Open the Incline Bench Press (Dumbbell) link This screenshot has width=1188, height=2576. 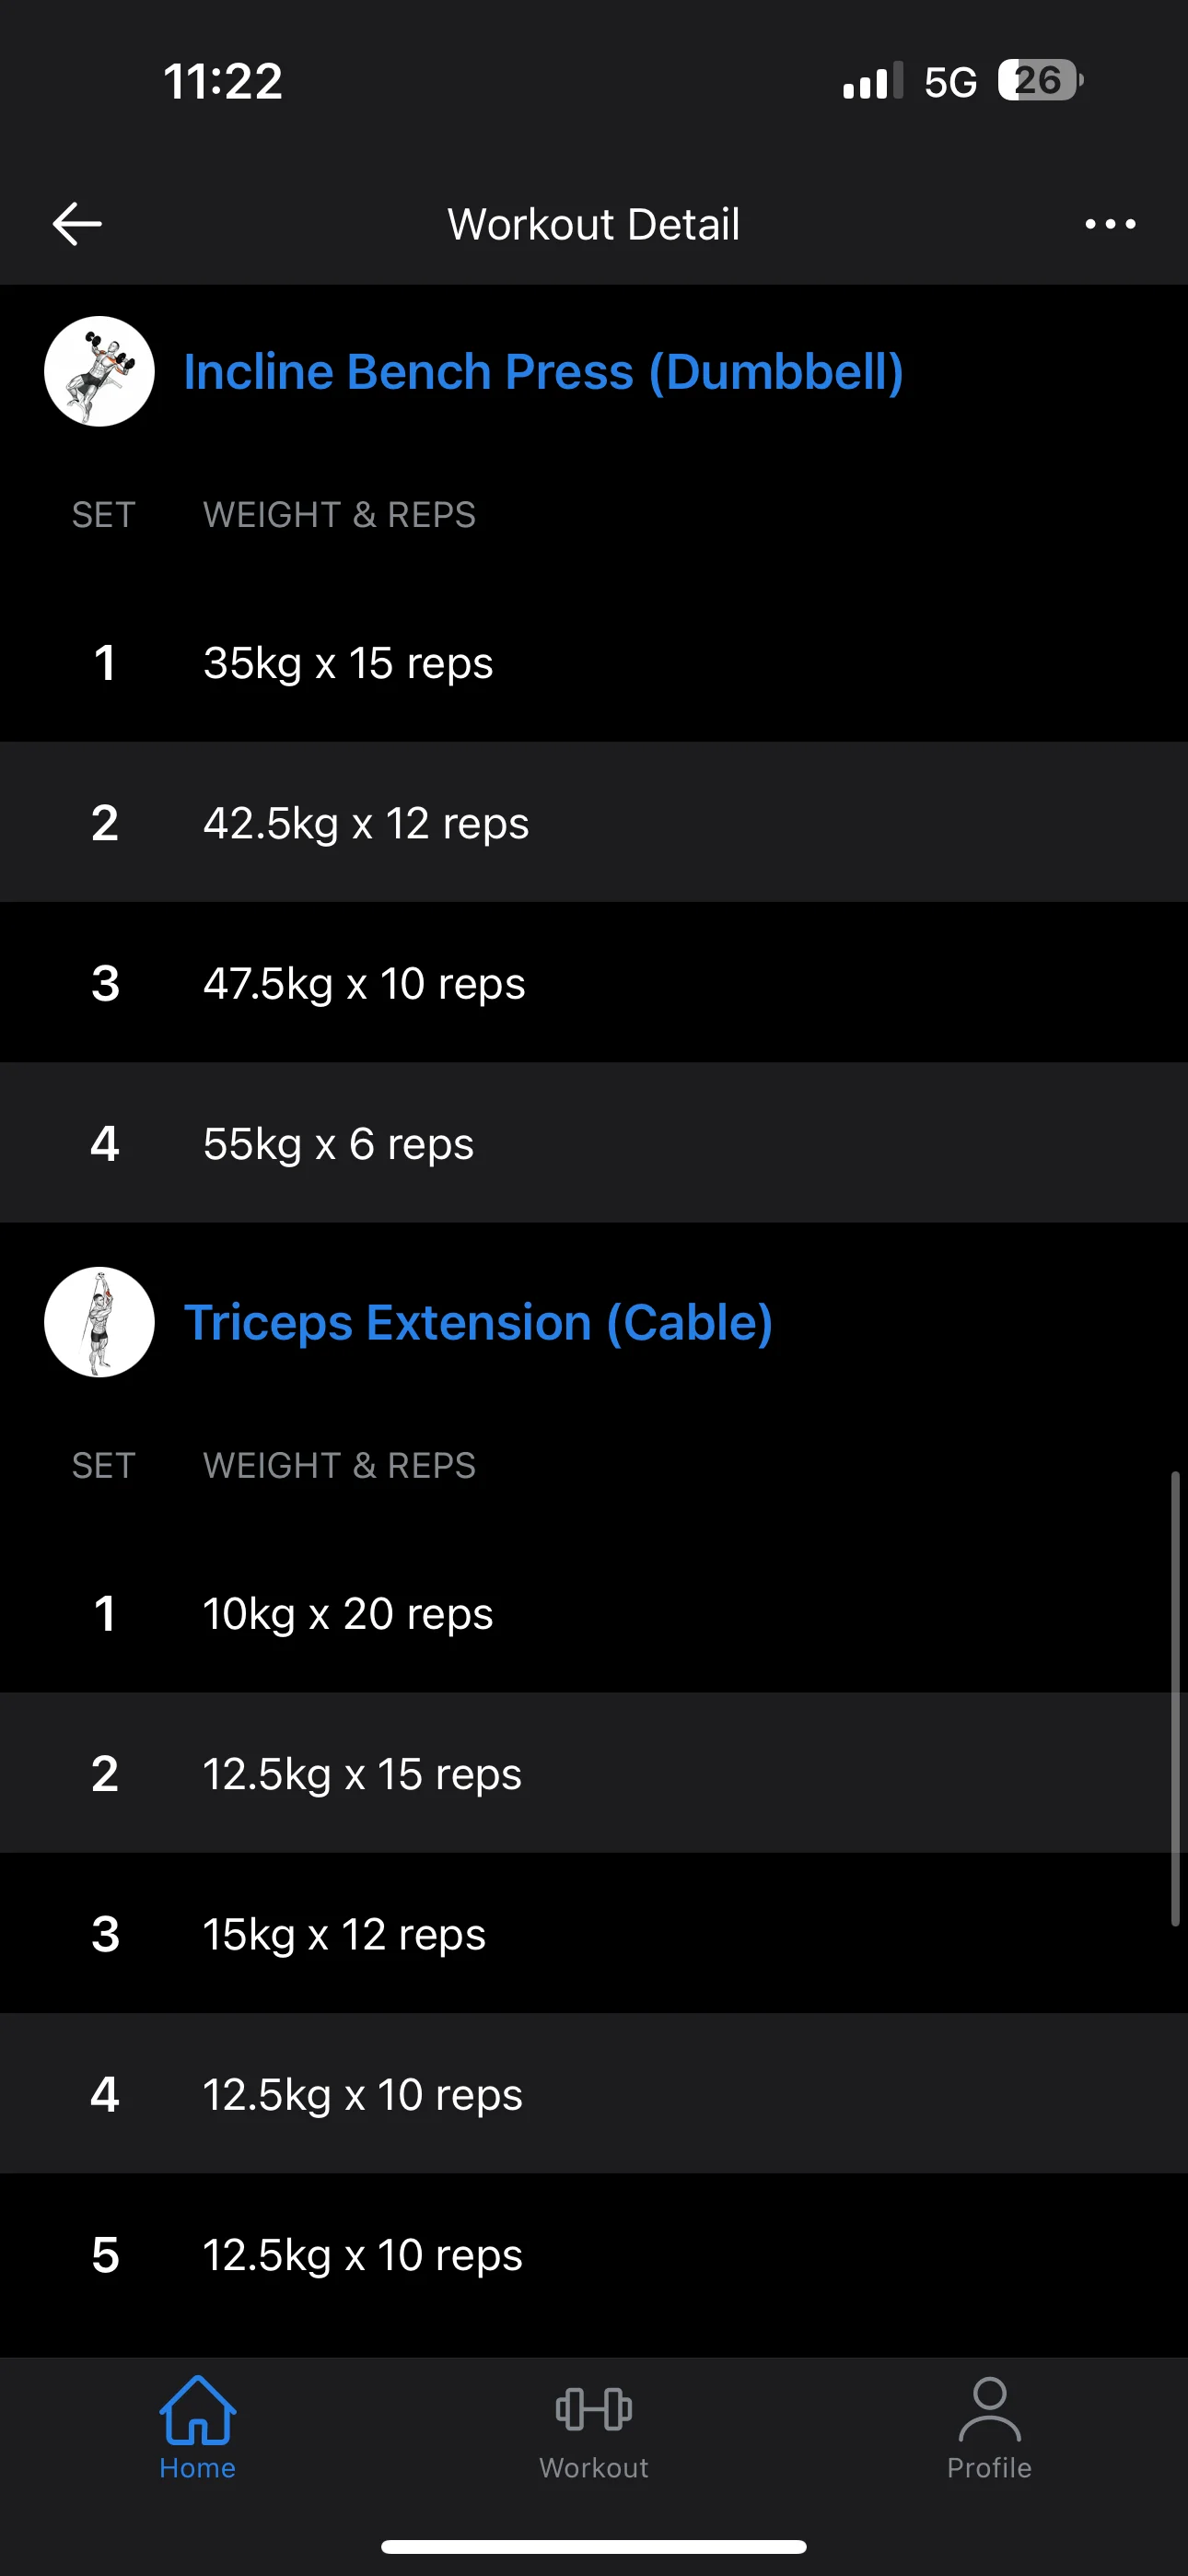543,372
